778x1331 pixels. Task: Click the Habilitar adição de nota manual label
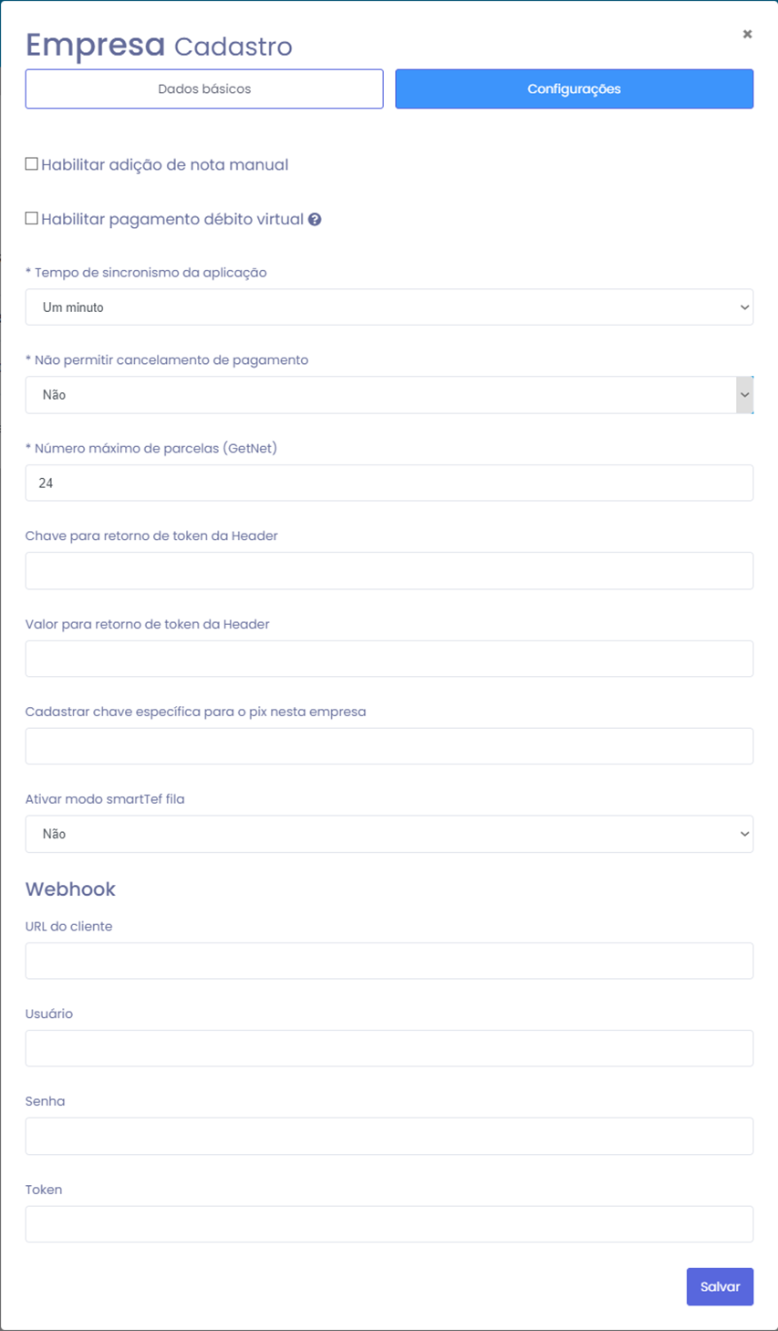165,165
